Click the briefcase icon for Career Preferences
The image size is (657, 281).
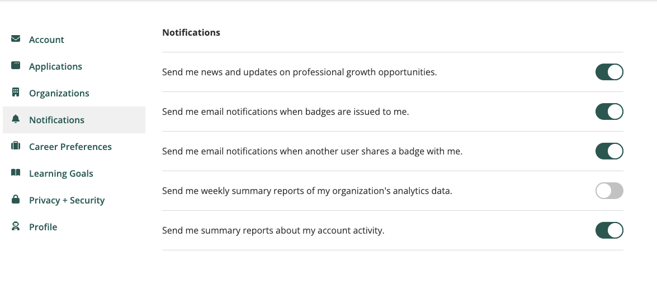tap(16, 146)
